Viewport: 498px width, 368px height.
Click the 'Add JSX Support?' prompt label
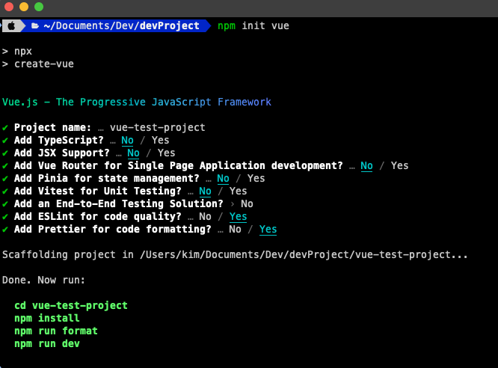61,153
